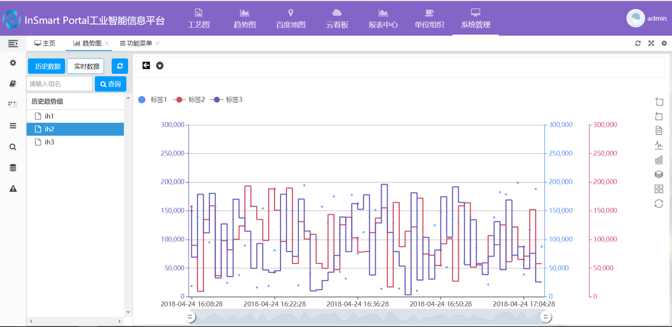Select the ih3 trend group
Image resolution: width=672 pixels, height=327 pixels.
[x=75, y=142]
